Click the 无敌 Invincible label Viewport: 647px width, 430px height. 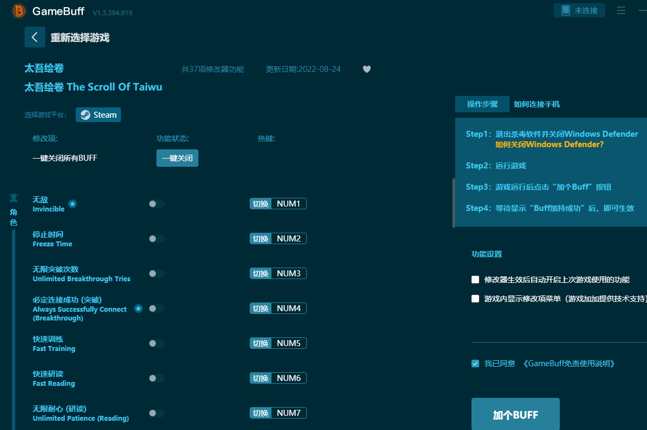point(49,204)
